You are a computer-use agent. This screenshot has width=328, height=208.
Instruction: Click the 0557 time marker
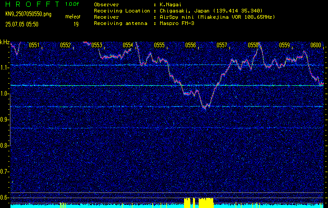222,45
